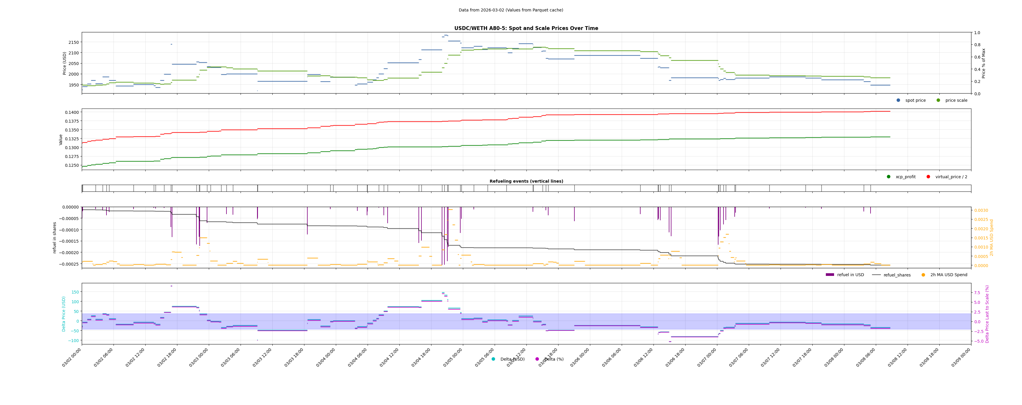Click the blue spot price legend marker
Image resolution: width=1022 pixels, height=405 pixels.
click(x=898, y=100)
